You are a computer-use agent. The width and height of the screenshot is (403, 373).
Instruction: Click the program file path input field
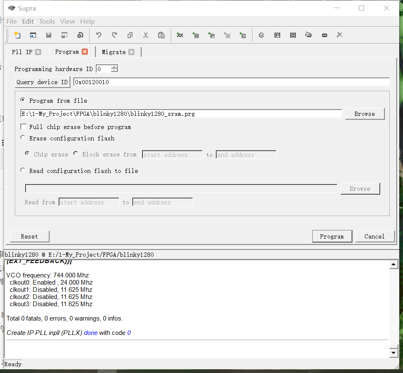[181, 114]
